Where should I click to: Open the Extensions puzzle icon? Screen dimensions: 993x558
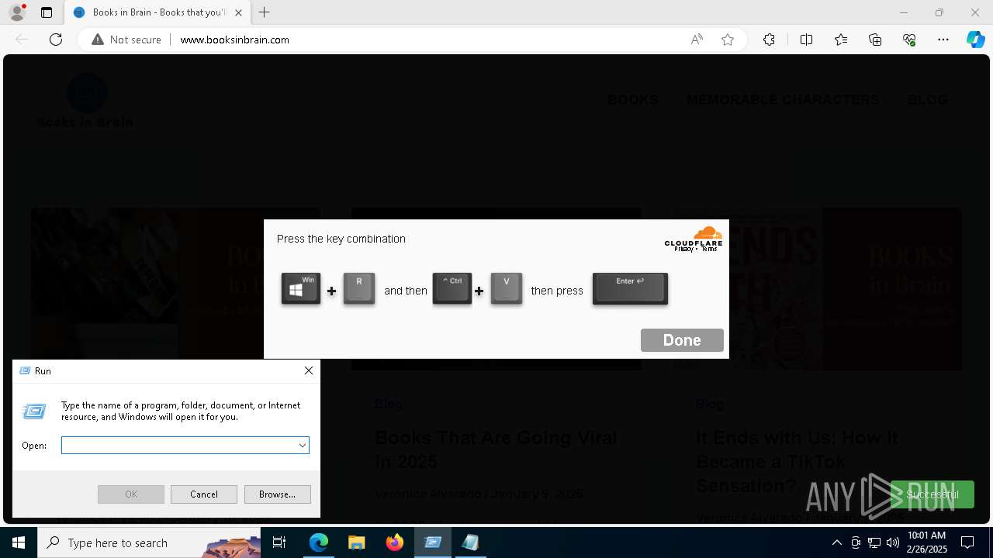[769, 40]
